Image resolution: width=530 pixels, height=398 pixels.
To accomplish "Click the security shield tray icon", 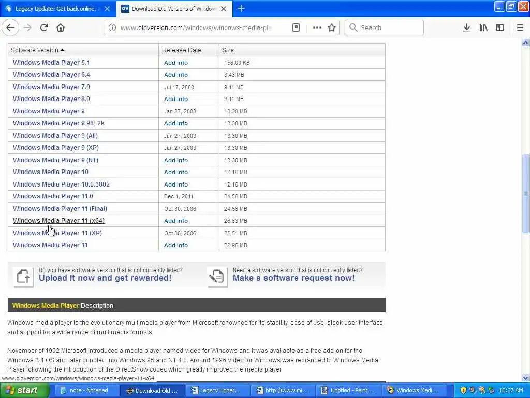I will tap(463, 390).
